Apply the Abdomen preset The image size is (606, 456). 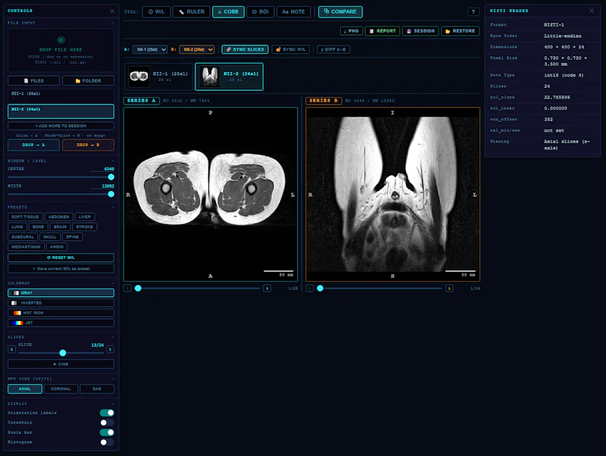[x=59, y=217]
